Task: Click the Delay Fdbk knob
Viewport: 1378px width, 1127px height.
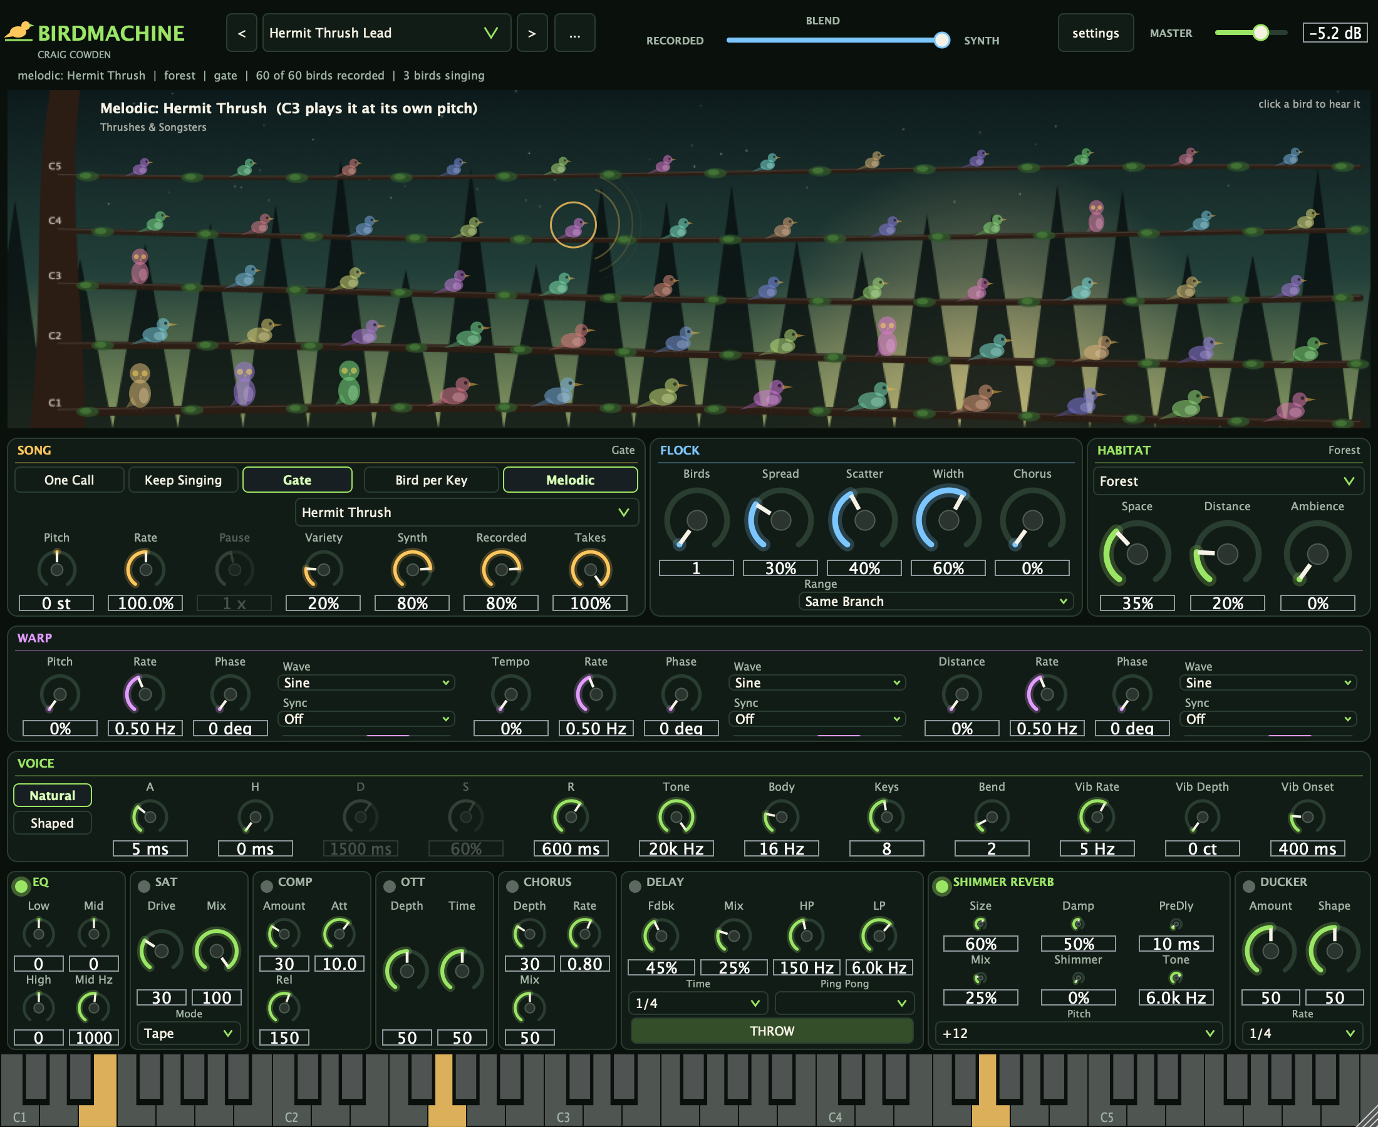Action: (x=661, y=935)
